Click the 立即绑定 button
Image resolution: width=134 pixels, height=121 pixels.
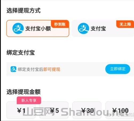pyautogui.click(x=118, y=69)
